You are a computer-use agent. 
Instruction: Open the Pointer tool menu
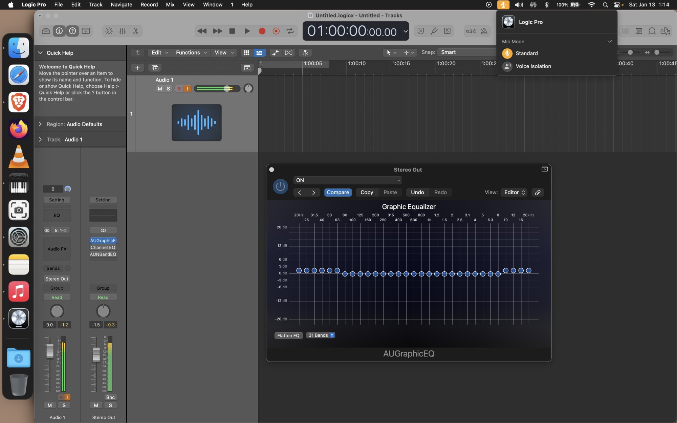[391, 52]
